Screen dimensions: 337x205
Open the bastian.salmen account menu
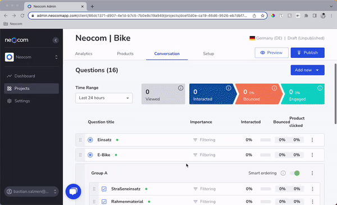click(x=31, y=192)
